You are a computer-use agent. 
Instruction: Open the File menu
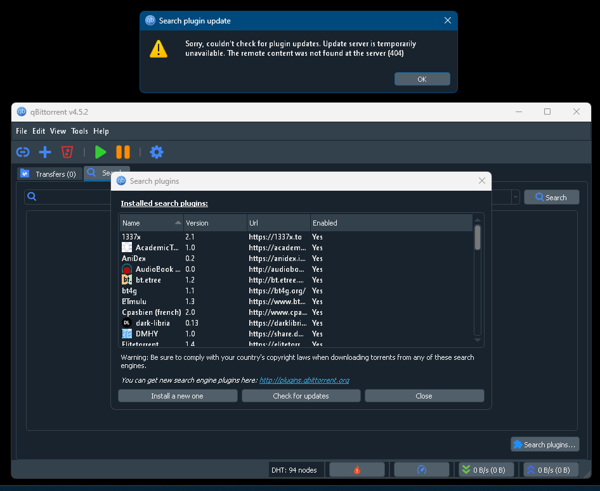coord(22,131)
